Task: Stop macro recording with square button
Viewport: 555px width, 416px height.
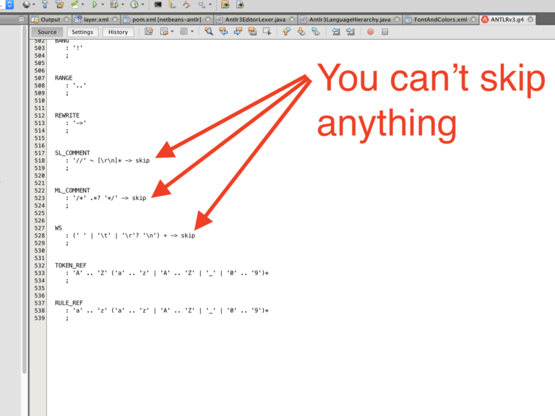Action: click(384, 32)
